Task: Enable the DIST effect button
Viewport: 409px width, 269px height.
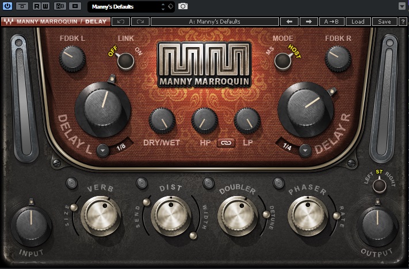Action: click(142, 183)
